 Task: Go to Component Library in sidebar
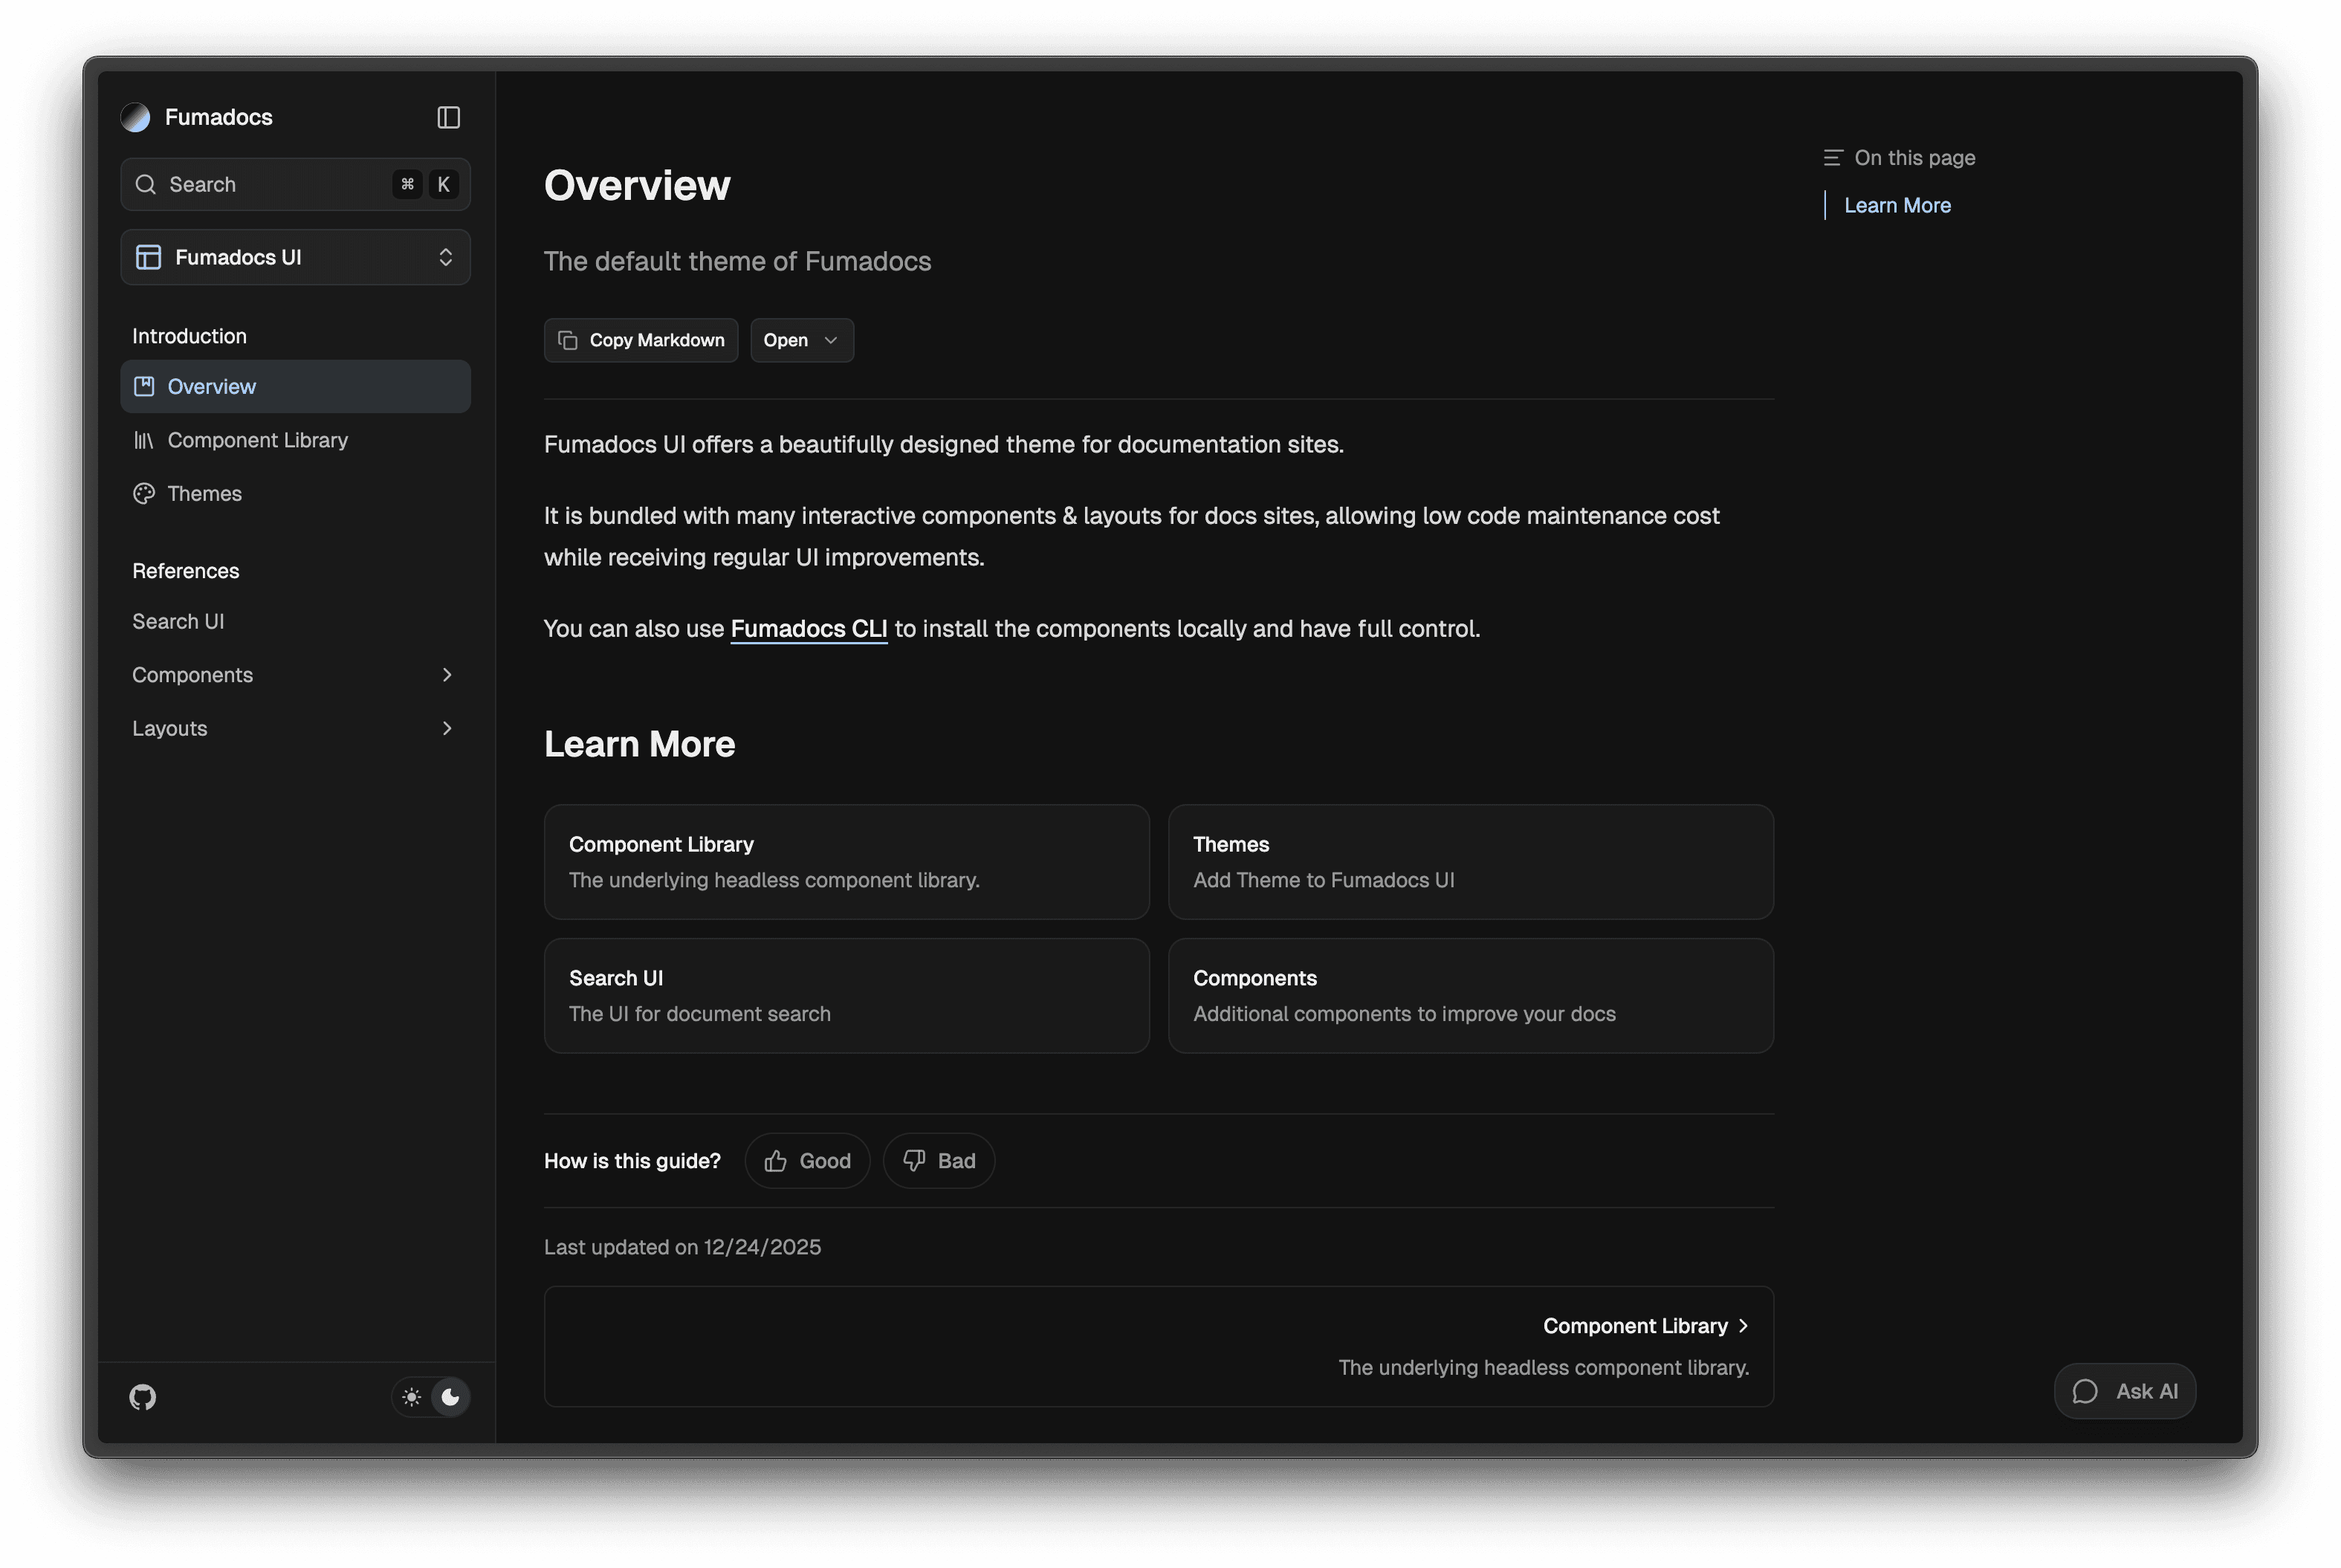point(257,440)
